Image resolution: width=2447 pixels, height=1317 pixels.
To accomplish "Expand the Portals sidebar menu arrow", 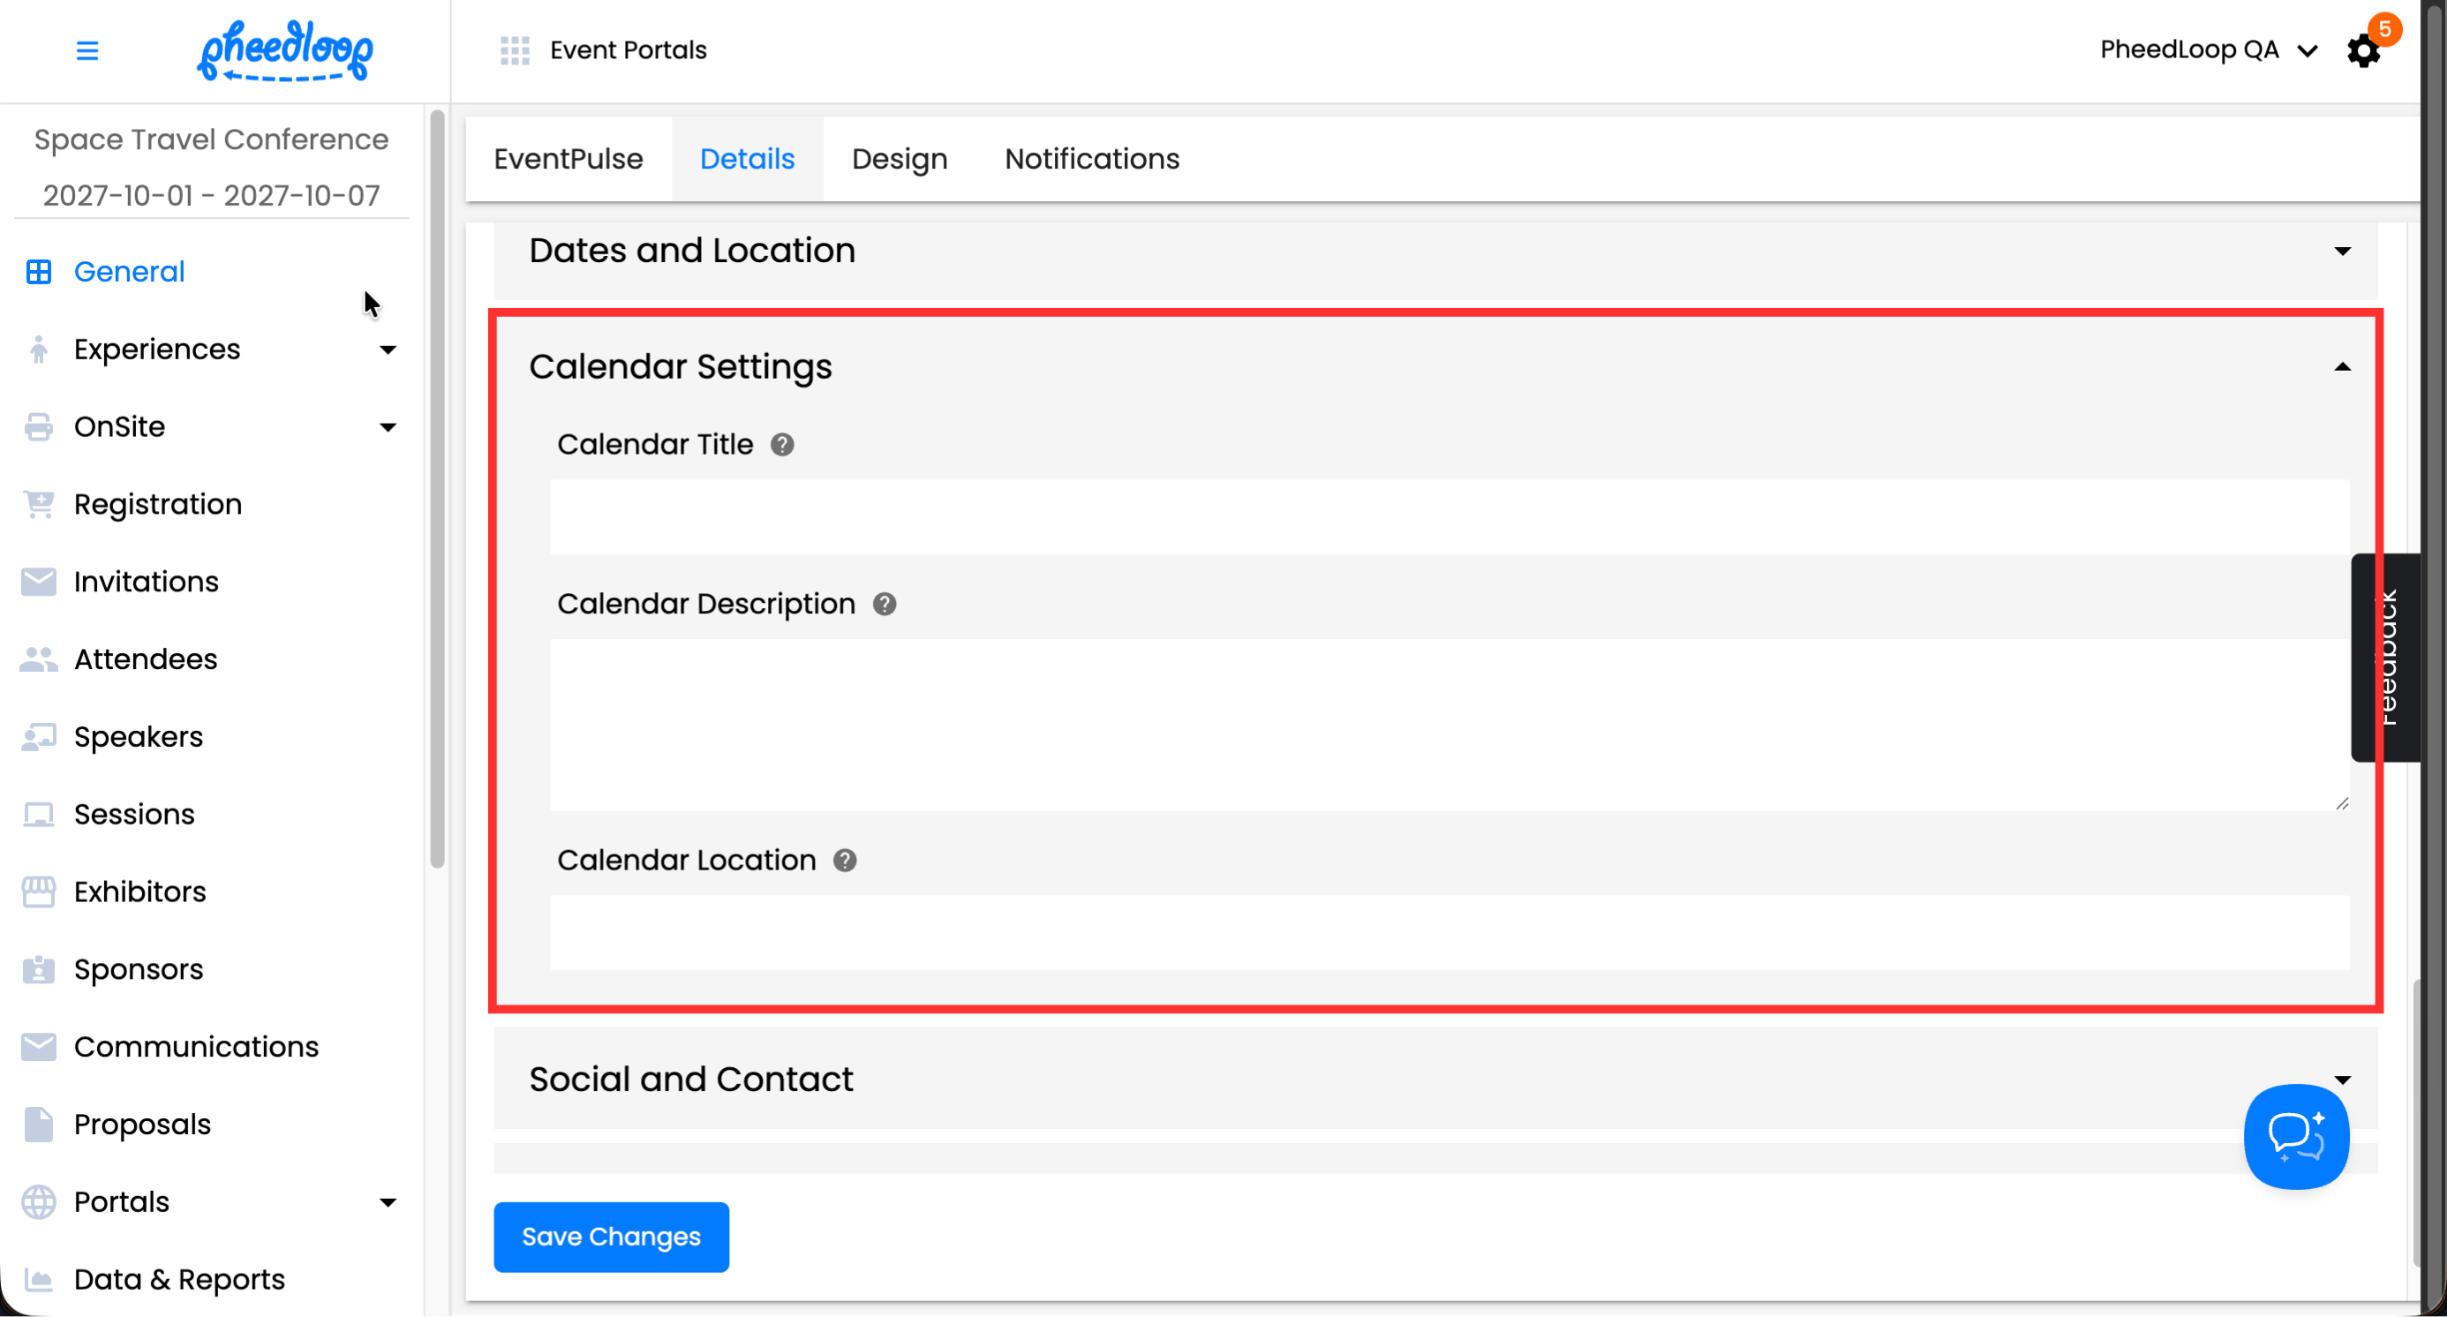I will 388,1202.
